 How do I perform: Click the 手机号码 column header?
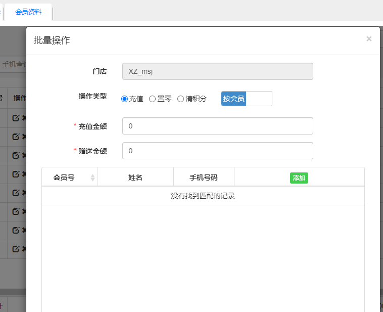pos(204,177)
